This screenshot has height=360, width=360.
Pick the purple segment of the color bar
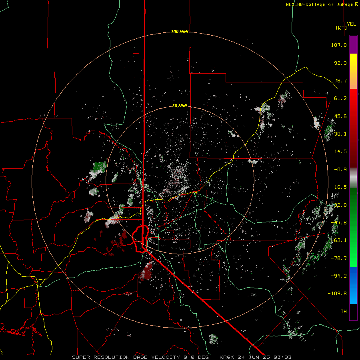(x=353, y=44)
